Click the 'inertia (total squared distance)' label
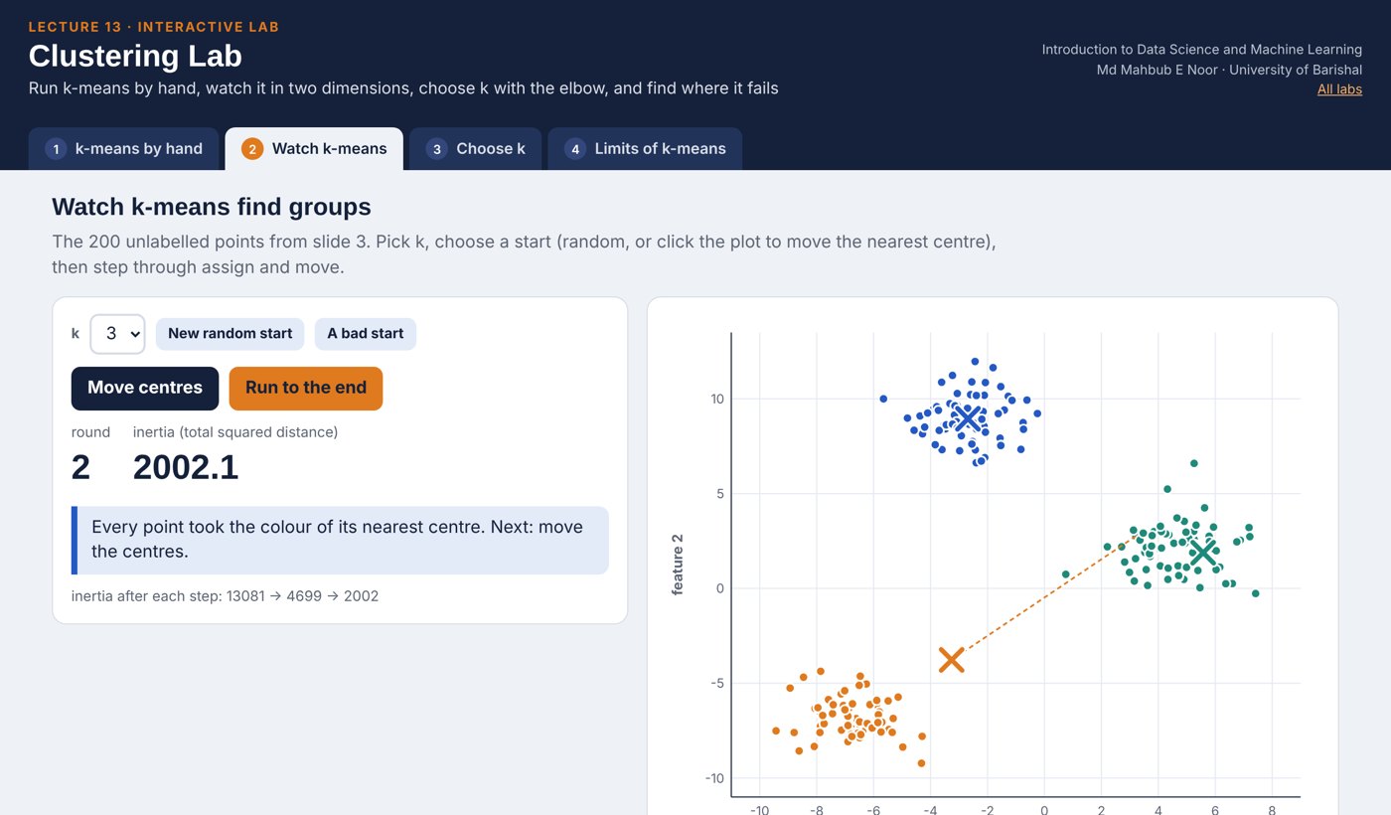 (235, 432)
